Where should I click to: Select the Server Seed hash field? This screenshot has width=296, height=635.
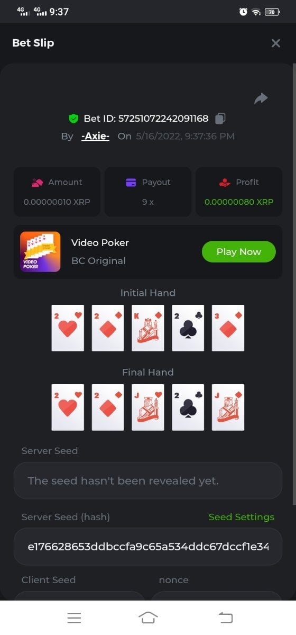pos(148,546)
